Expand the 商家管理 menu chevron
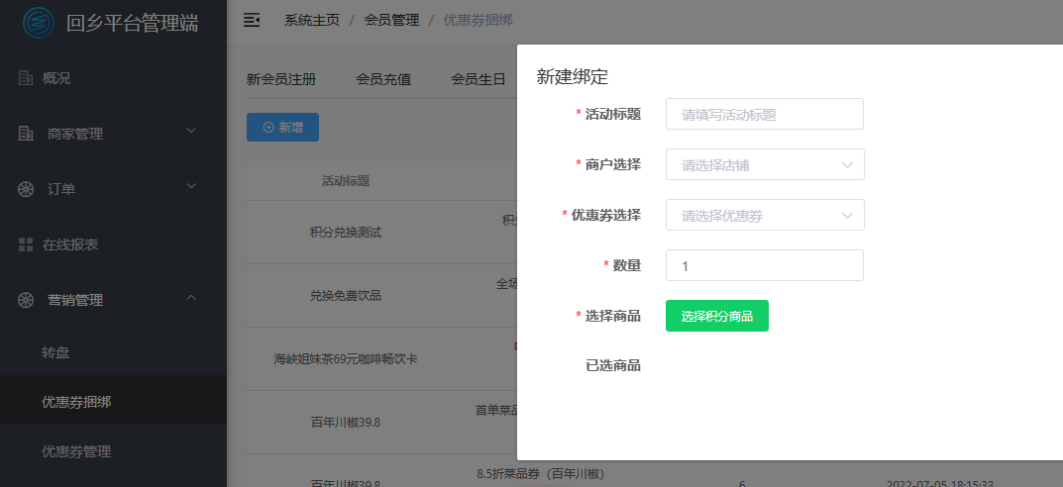The width and height of the screenshot is (1063, 487). pos(191,131)
